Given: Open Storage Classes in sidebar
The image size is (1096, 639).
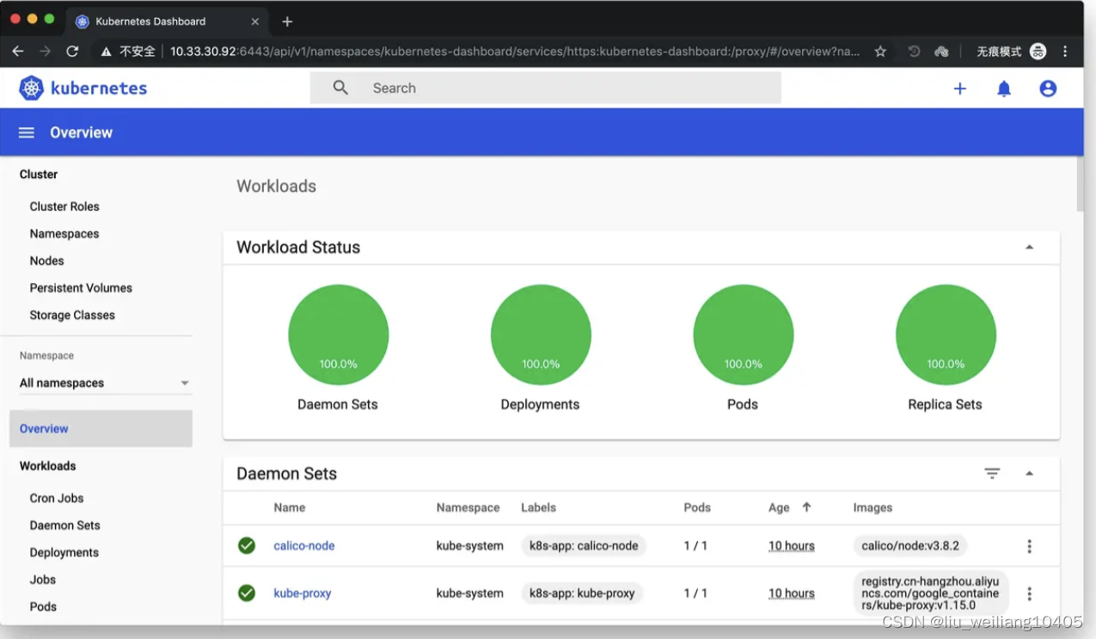Looking at the screenshot, I should pyautogui.click(x=72, y=315).
